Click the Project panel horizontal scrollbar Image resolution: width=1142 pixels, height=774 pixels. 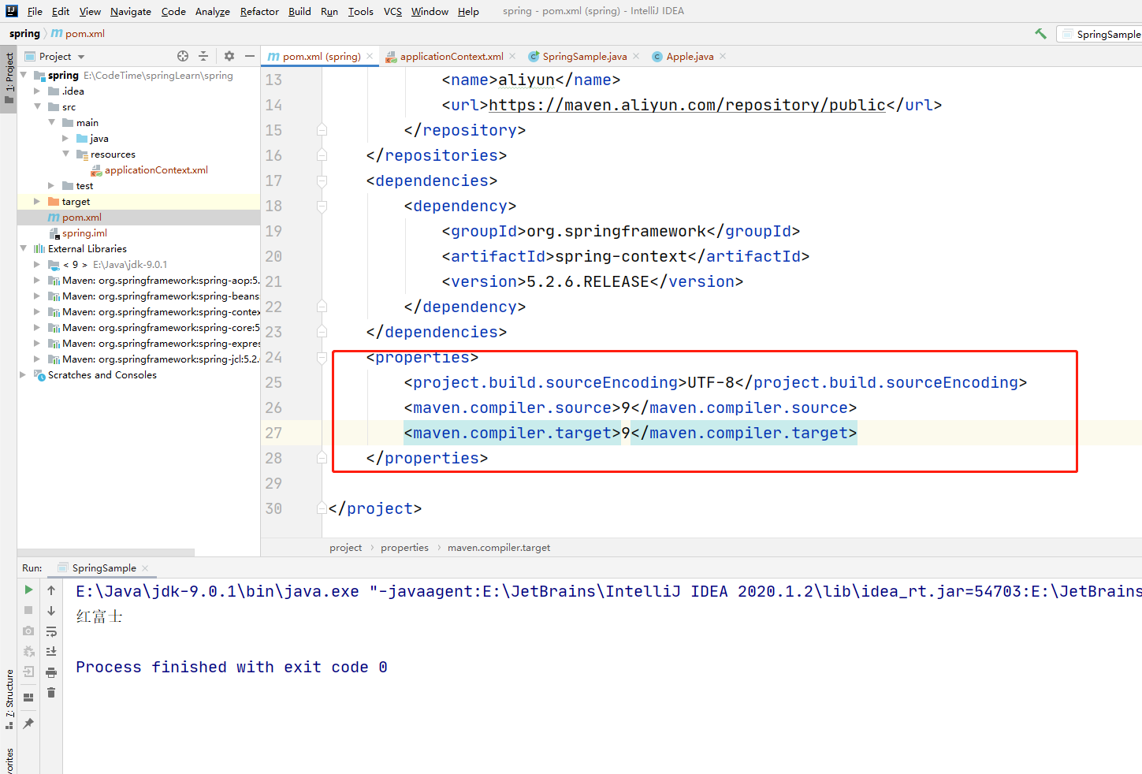(x=106, y=553)
